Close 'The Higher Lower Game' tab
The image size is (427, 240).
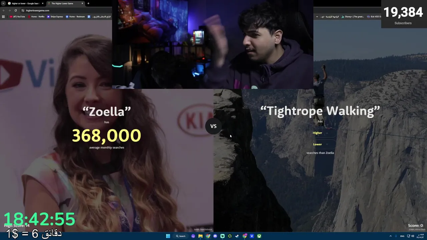pos(82,3)
